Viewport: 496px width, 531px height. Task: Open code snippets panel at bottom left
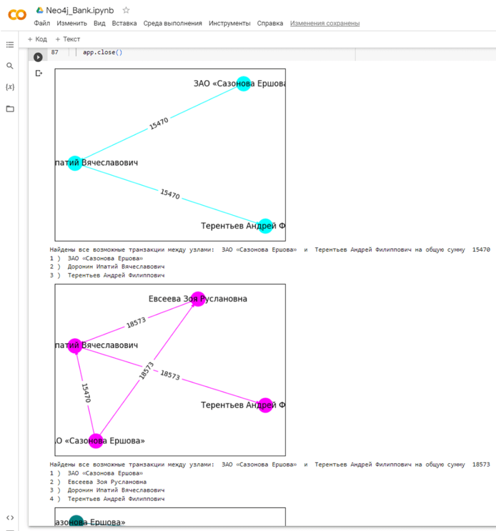click(x=10, y=517)
